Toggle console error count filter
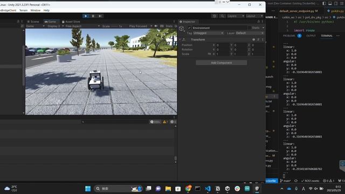This screenshot has width=345, height=194. coord(173,122)
